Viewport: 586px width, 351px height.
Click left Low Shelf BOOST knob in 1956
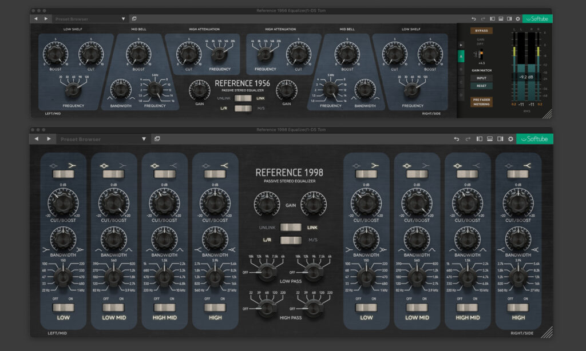56,54
